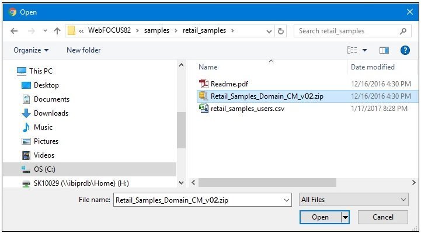Click the horizontal scrollbar in file list
This screenshot has height=233, width=421.
click(267, 183)
